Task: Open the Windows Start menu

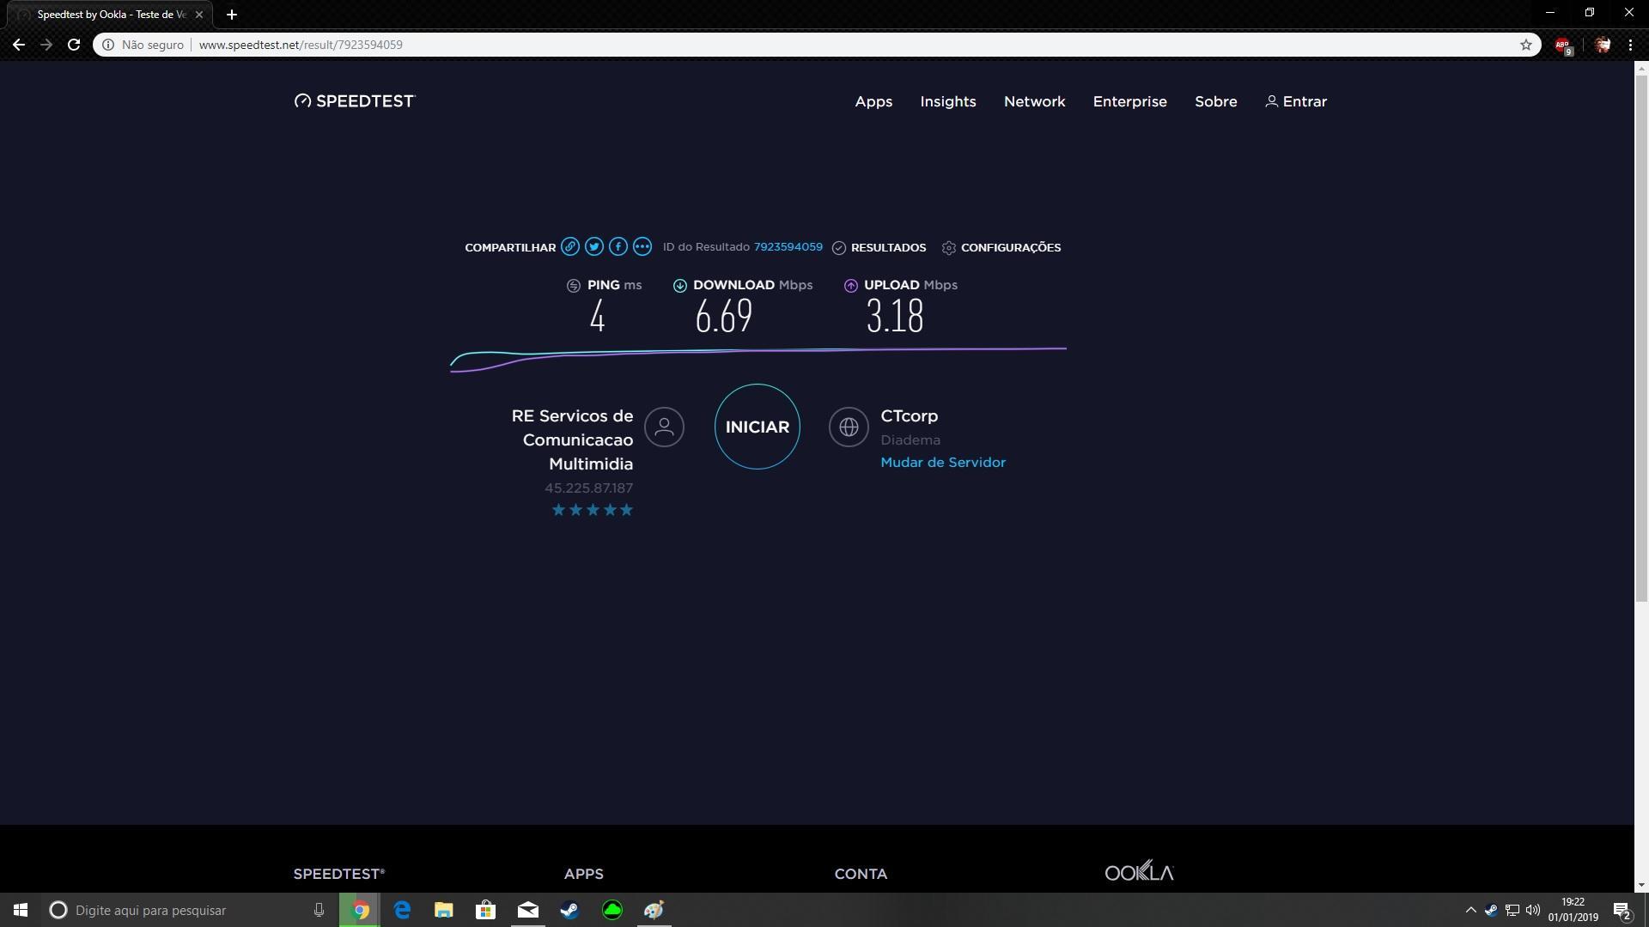Action: (x=21, y=910)
